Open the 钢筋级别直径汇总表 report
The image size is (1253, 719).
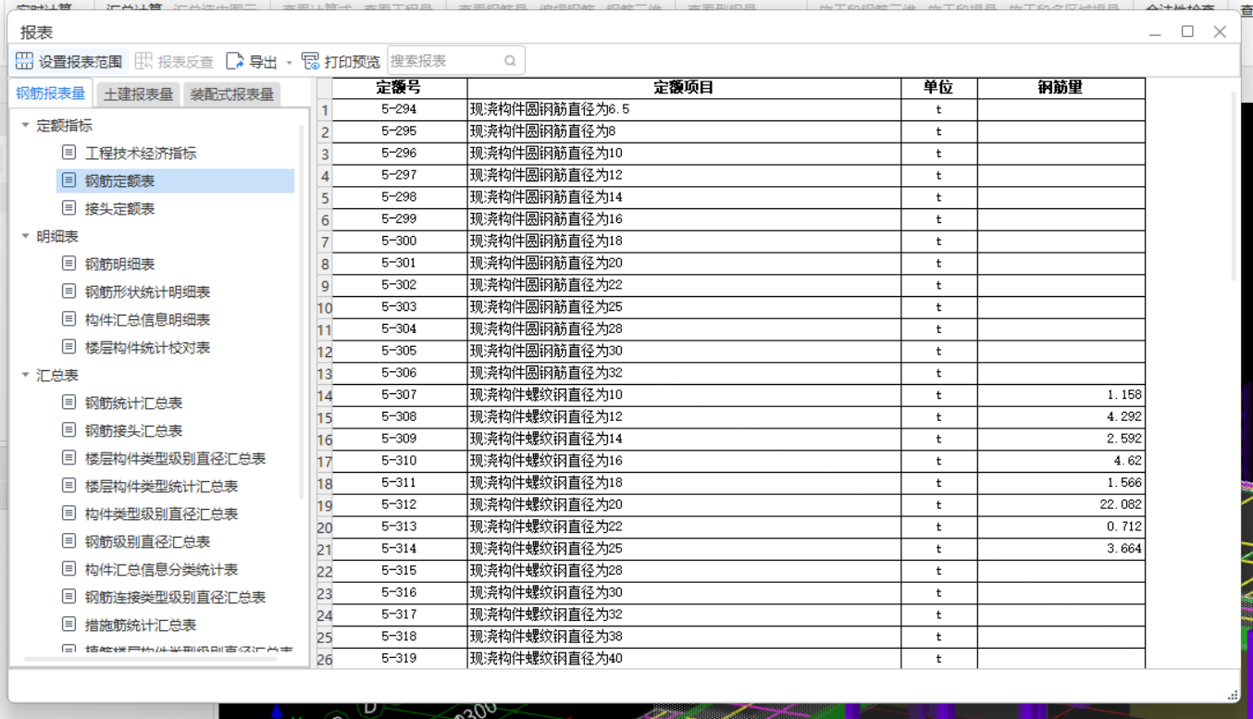[x=148, y=542]
